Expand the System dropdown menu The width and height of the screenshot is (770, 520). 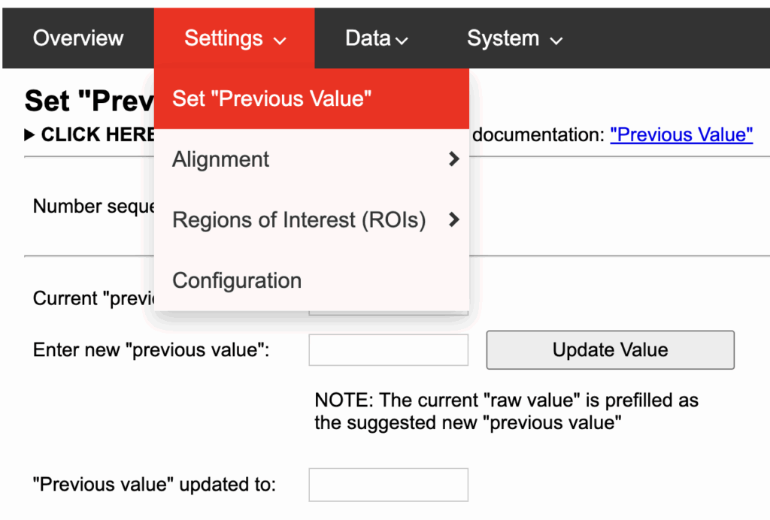pyautogui.click(x=502, y=38)
